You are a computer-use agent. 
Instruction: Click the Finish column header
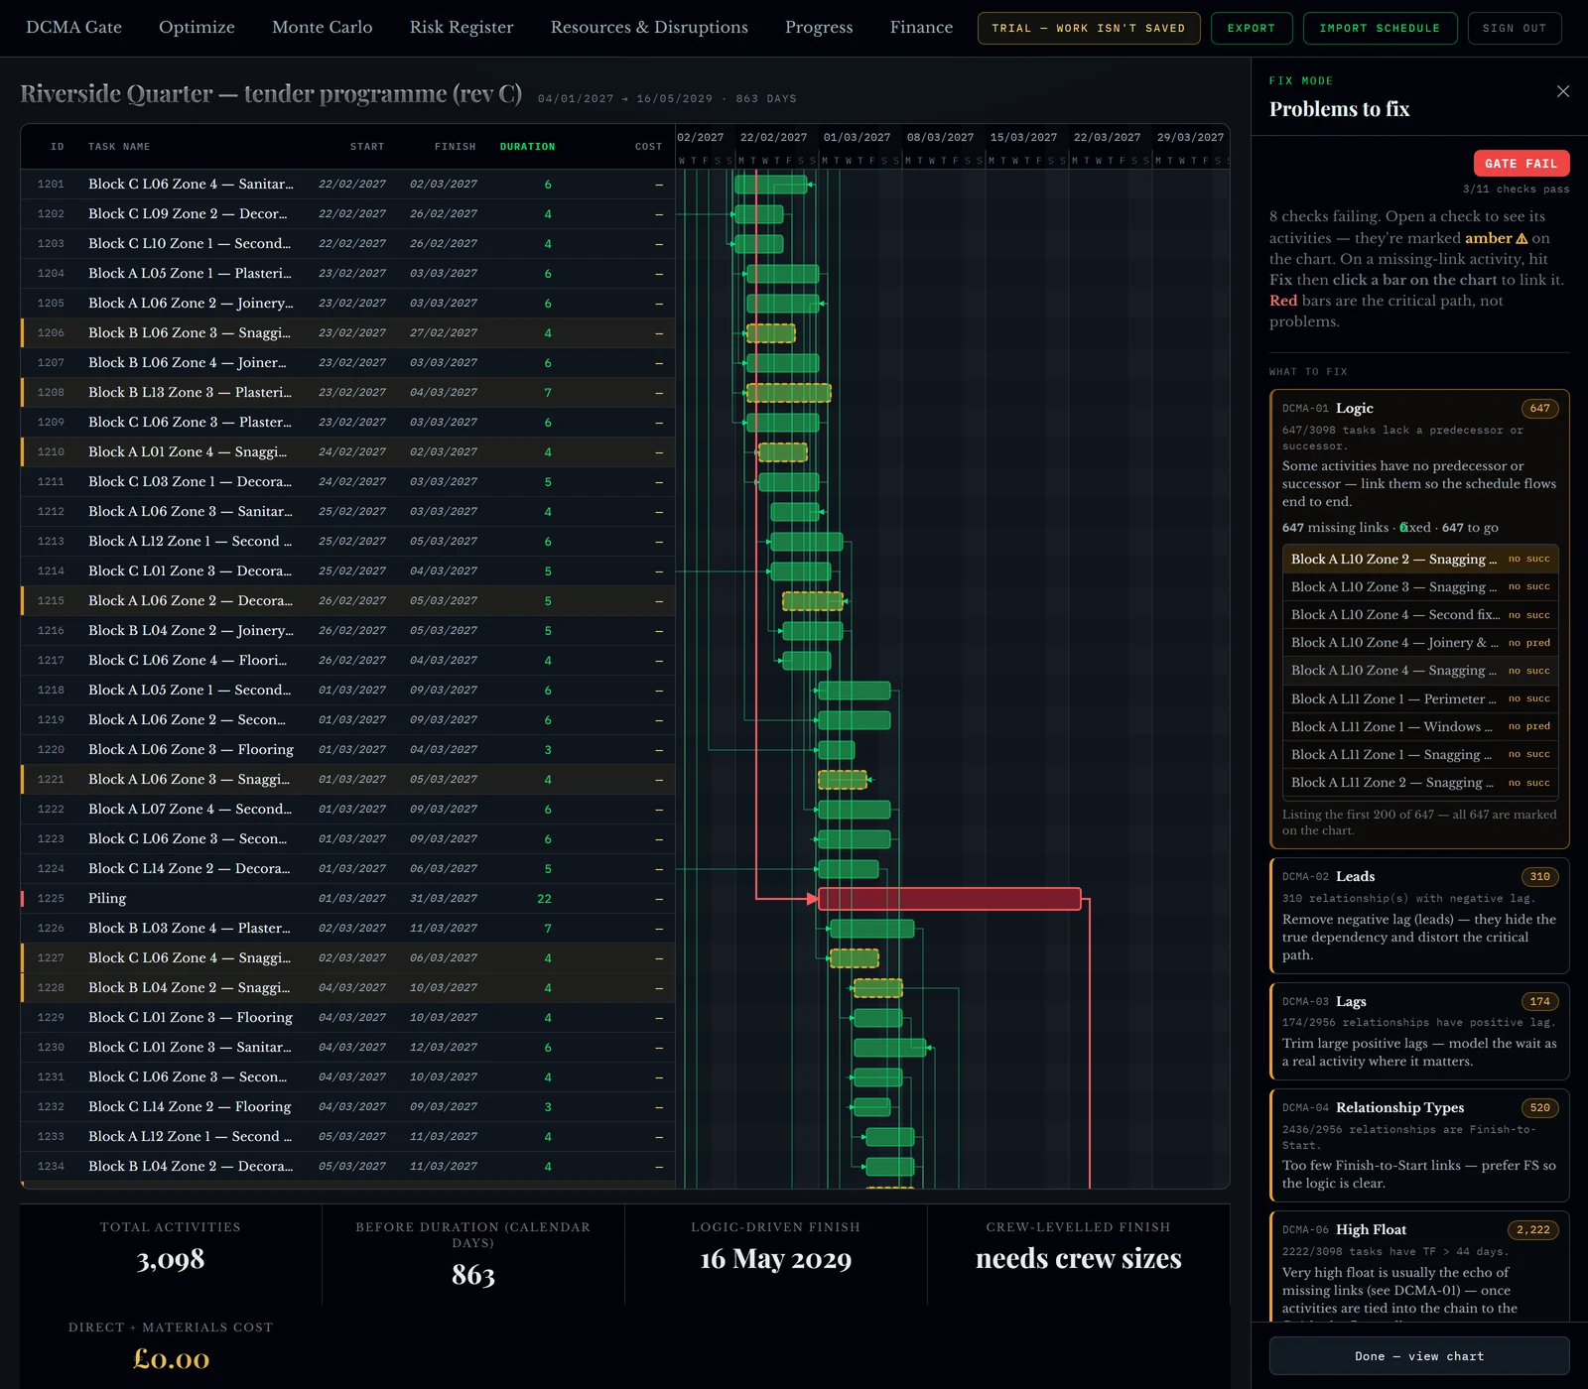(x=455, y=147)
